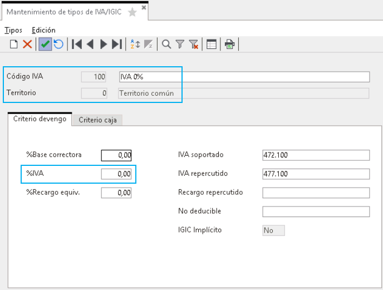Open search with the magnifier icon

click(x=166, y=44)
